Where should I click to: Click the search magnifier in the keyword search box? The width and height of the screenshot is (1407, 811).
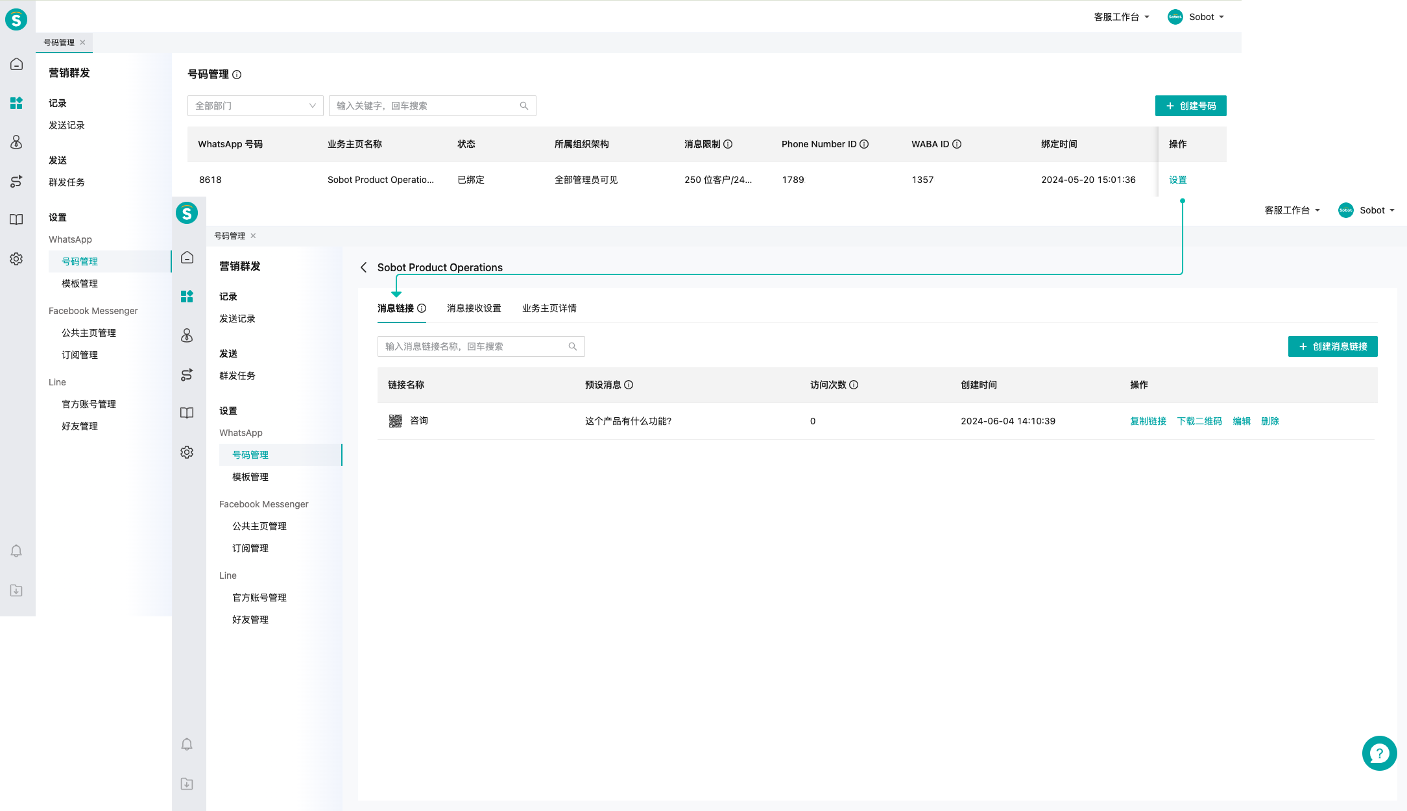coord(524,106)
